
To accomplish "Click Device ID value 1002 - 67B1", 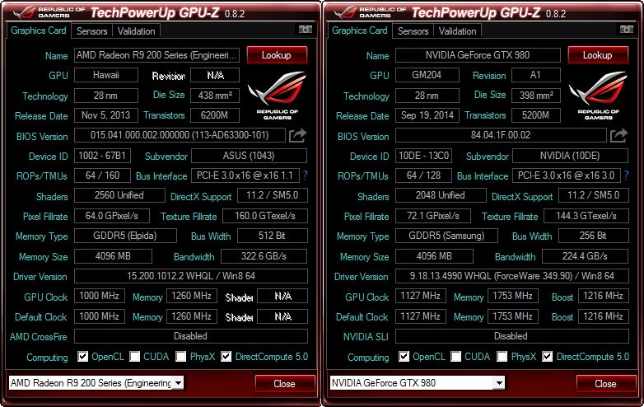I will (102, 156).
